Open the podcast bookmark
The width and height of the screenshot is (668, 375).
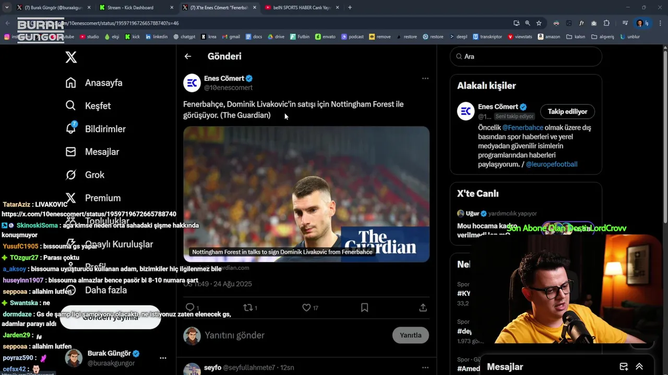click(352, 37)
